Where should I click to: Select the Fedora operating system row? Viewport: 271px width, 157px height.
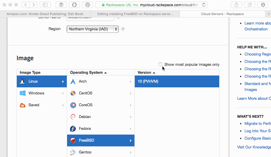(101, 129)
